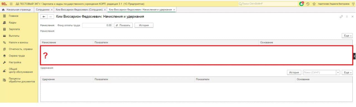This screenshot has width=356, height=107.
Task: Open Зарплата section icon
Action: point(4,29)
